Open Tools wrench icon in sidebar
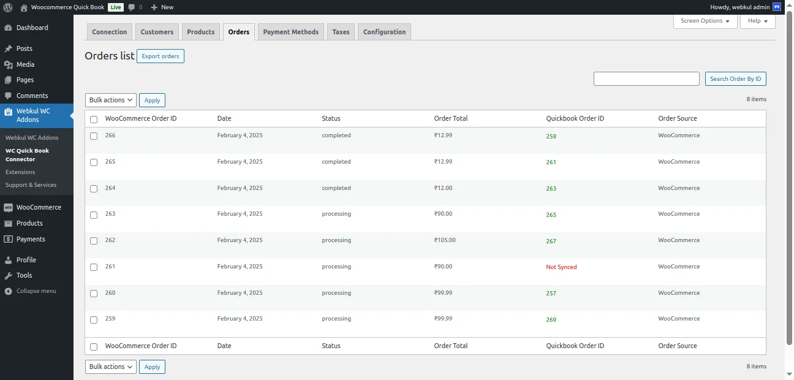 point(8,276)
